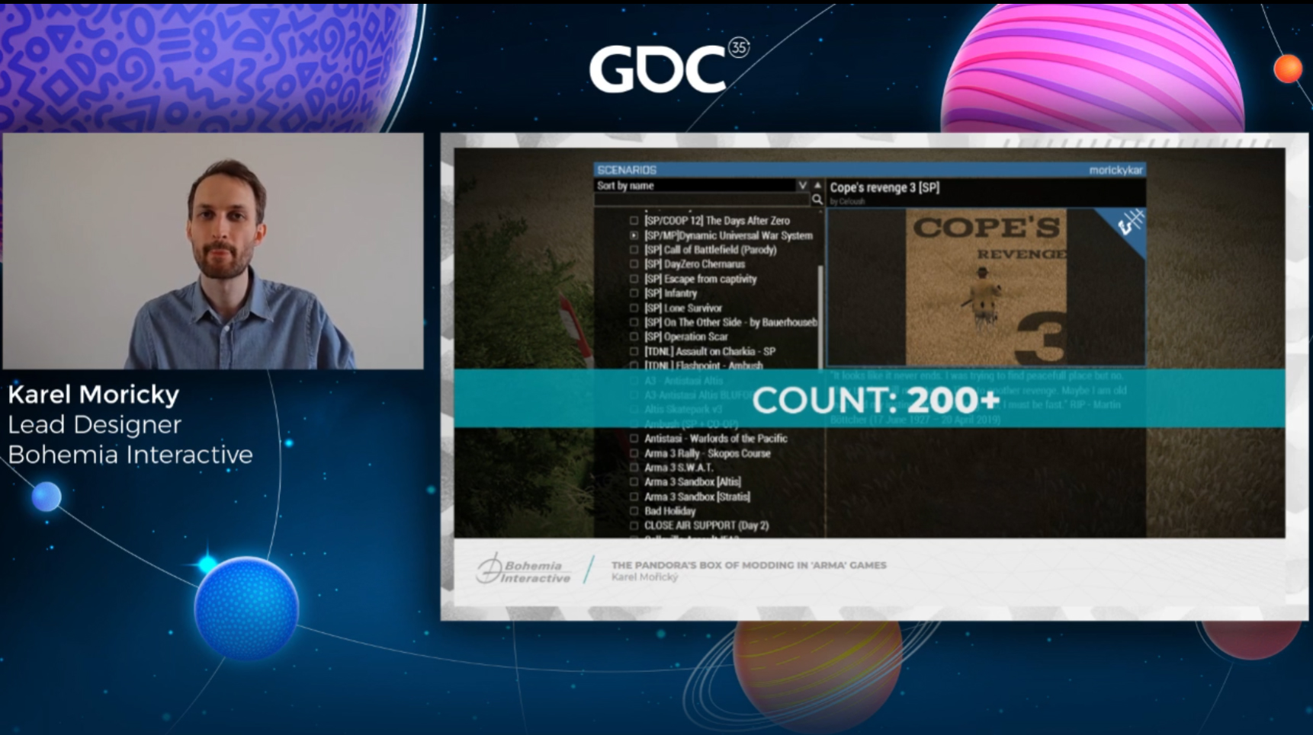Click the "Cope's revenge 3 [SP]" title
Screen dimensions: 1313x735
coord(884,187)
